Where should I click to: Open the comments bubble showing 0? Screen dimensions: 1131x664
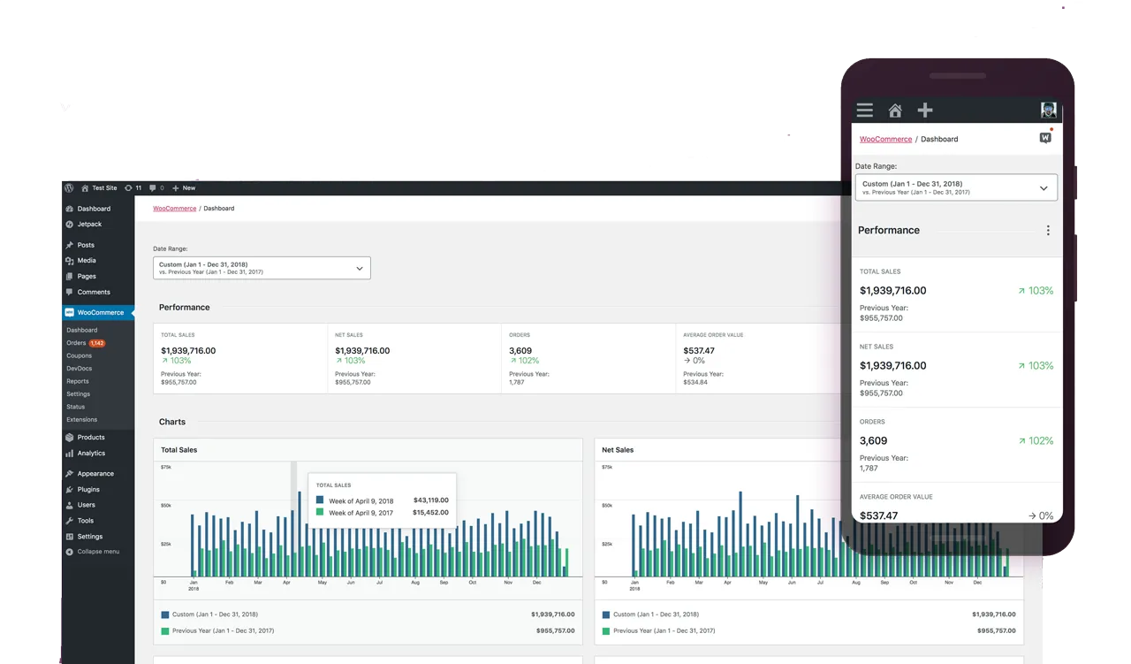click(x=156, y=188)
